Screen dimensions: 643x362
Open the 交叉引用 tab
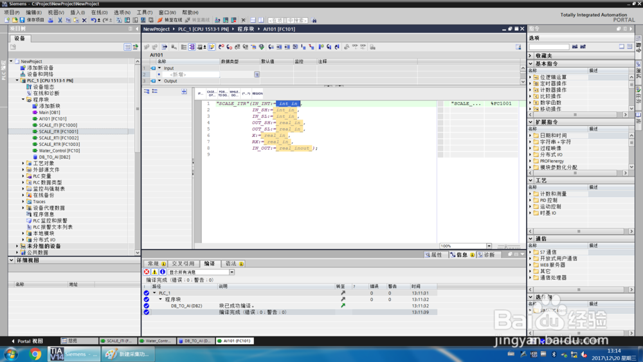point(183,264)
